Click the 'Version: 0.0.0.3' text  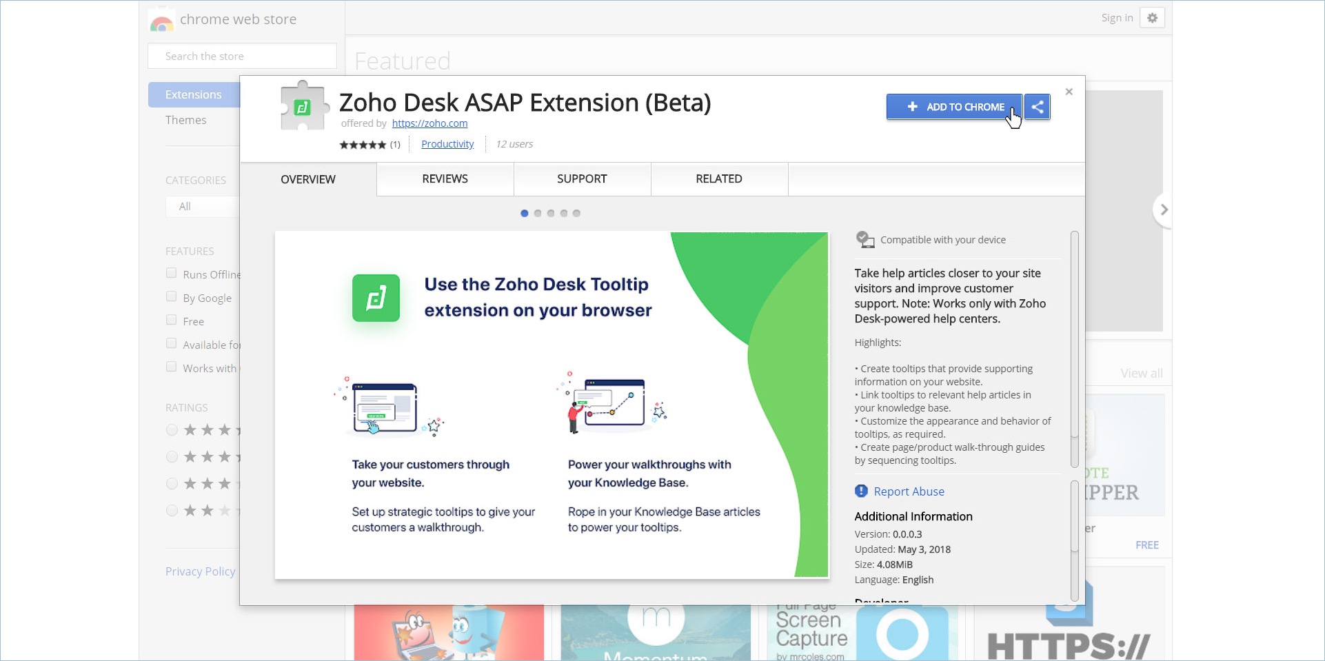(888, 534)
